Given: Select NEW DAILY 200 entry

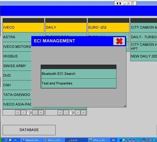Looking at the screenshot, I should click(144, 56).
